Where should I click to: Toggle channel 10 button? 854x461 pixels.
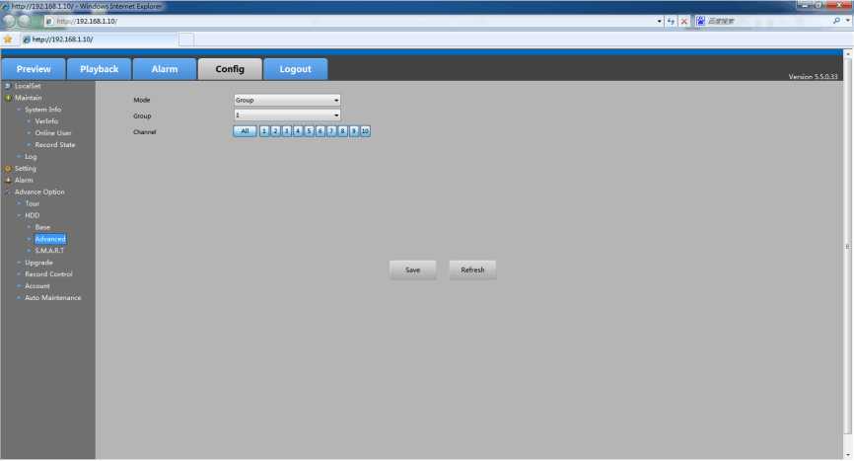tap(365, 131)
